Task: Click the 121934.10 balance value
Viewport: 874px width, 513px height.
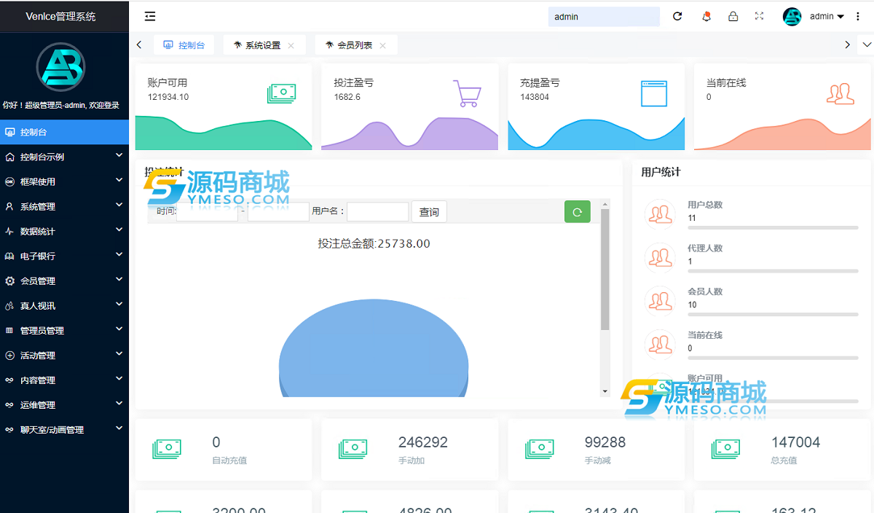Action: coord(168,97)
